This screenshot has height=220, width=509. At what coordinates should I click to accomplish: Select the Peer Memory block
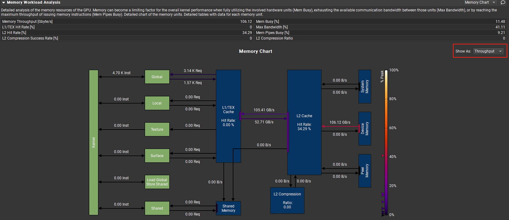tap(365, 170)
